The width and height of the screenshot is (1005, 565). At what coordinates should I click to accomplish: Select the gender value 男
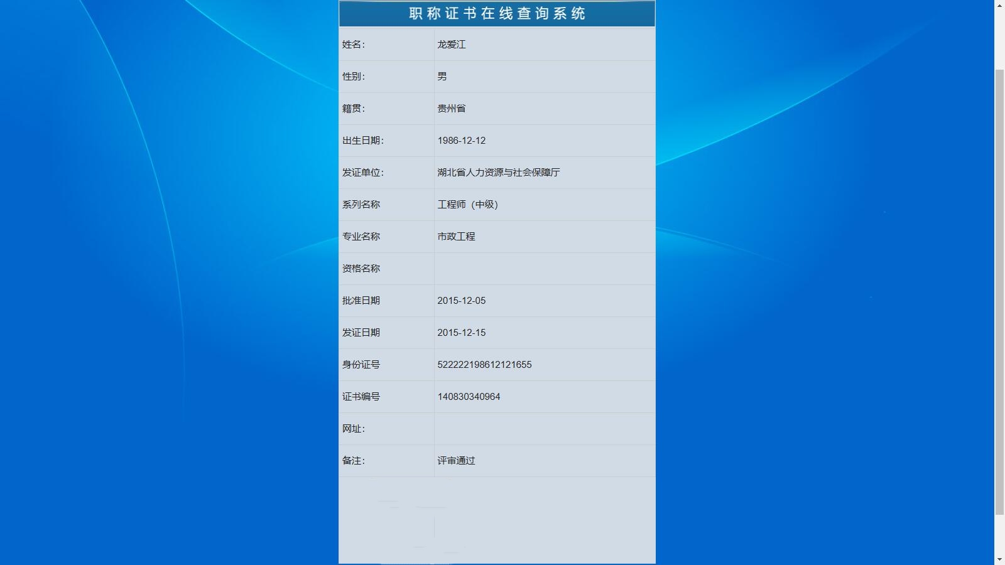click(x=441, y=76)
